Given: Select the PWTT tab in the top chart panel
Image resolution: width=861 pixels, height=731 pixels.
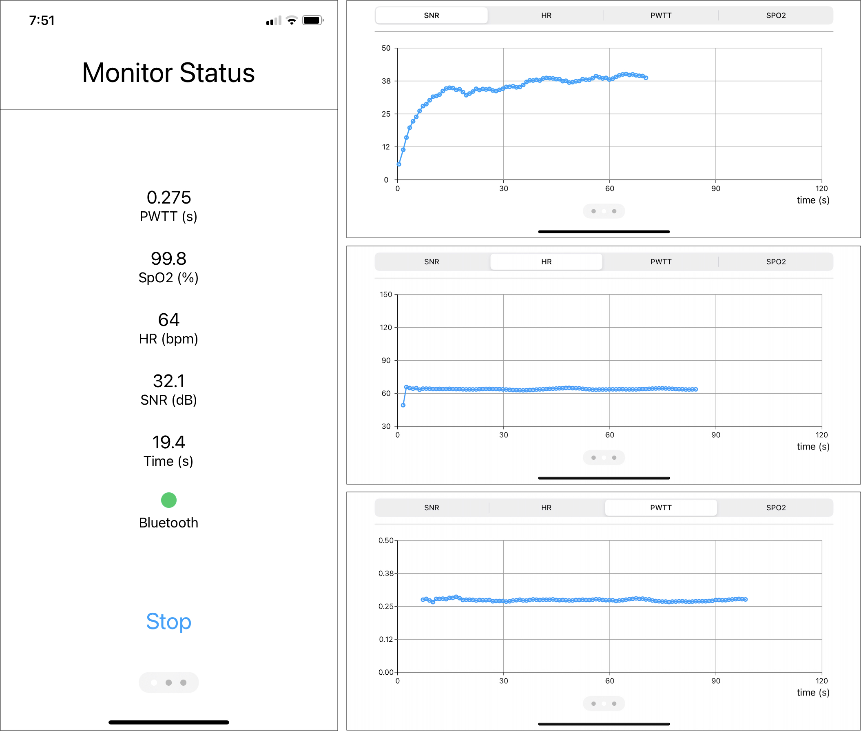Looking at the screenshot, I should tap(661, 16).
